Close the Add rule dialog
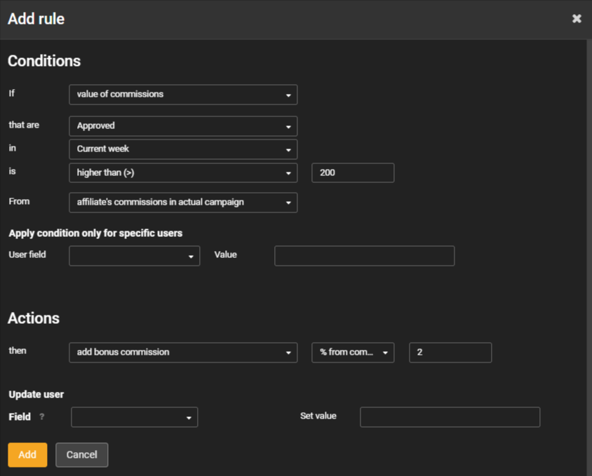The height and width of the screenshot is (476, 592). tap(577, 18)
